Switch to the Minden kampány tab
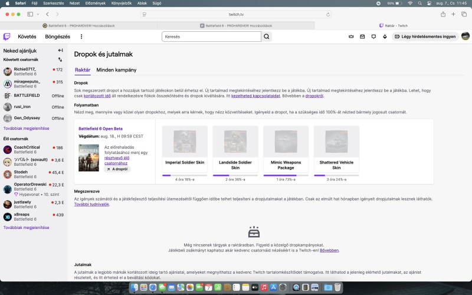The width and height of the screenshot is (472, 295). (x=116, y=70)
